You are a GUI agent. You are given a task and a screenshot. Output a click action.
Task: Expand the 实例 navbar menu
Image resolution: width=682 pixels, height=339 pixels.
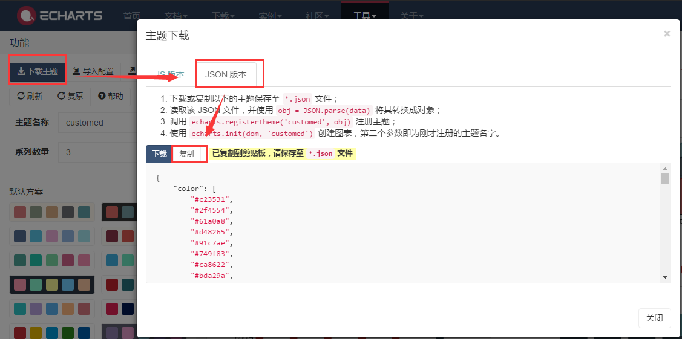pos(270,16)
